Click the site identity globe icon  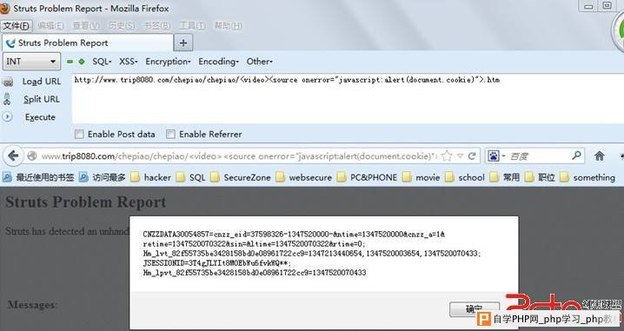(32, 156)
